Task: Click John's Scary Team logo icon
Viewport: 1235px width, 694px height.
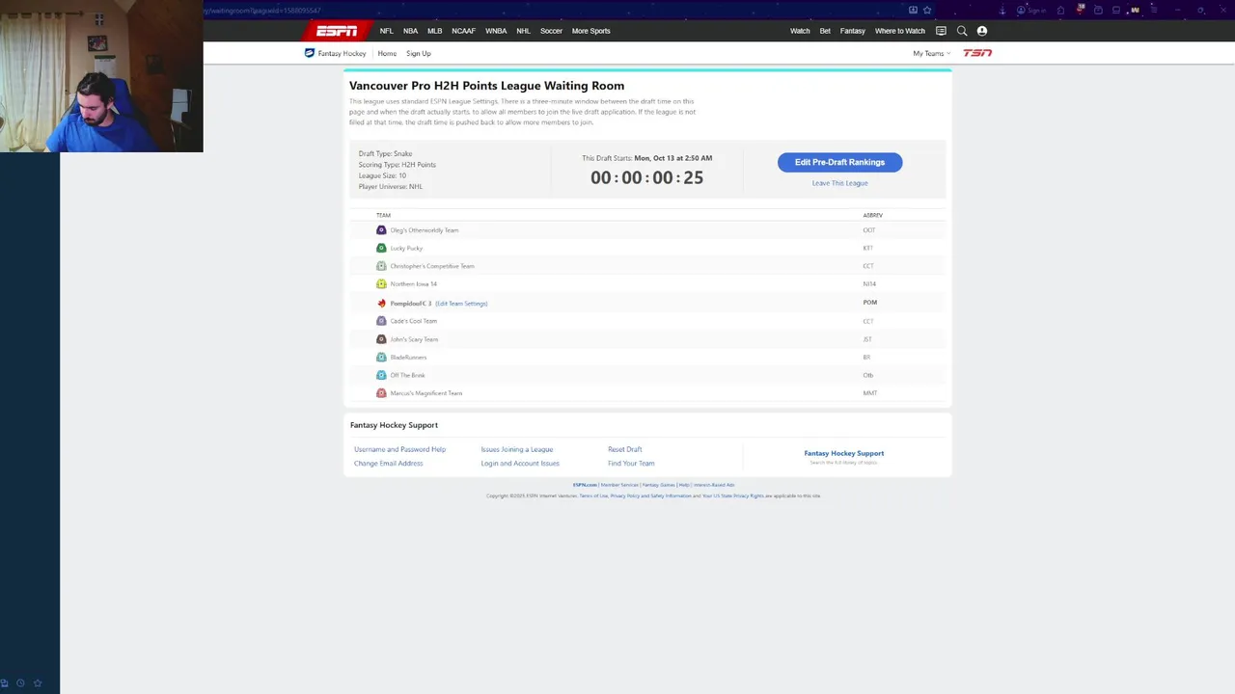Action: point(381,339)
